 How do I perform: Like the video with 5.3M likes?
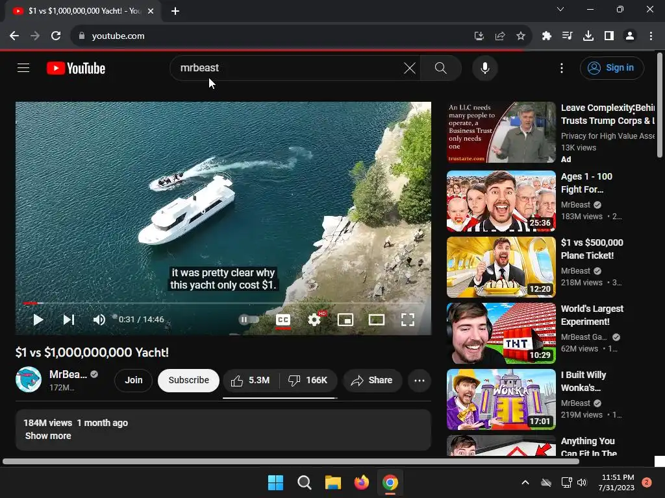click(251, 380)
